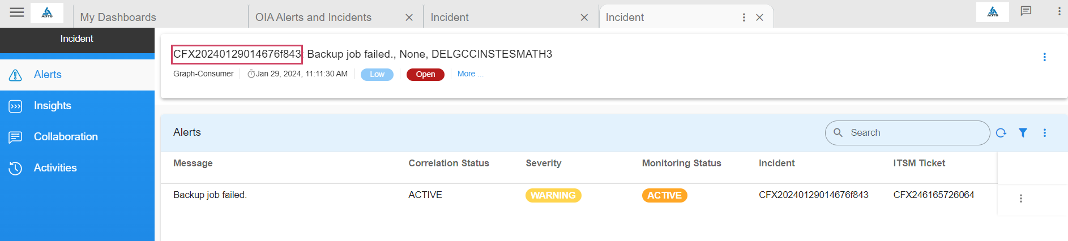The image size is (1068, 241).
Task: Switch to OIA Alerts and Incidents tab
Action: tap(313, 18)
